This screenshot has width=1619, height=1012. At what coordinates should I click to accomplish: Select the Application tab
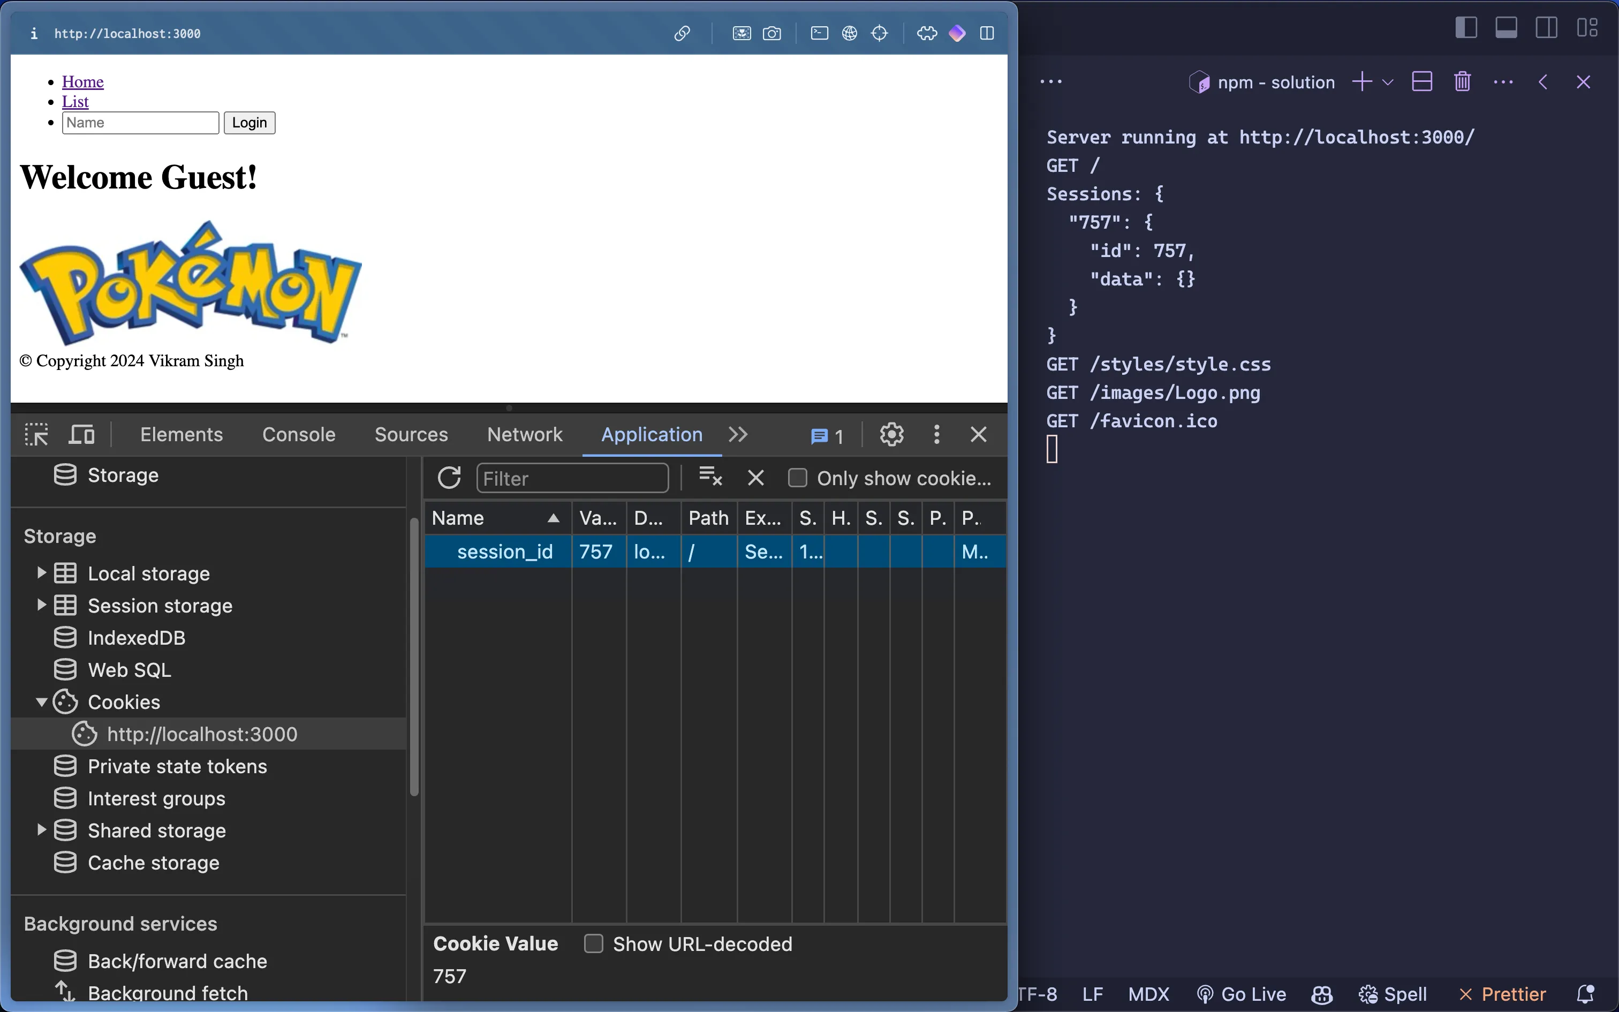[x=652, y=434]
